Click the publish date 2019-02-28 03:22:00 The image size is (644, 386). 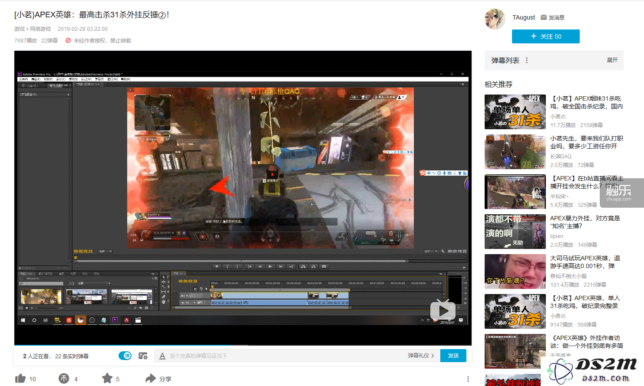[83, 29]
